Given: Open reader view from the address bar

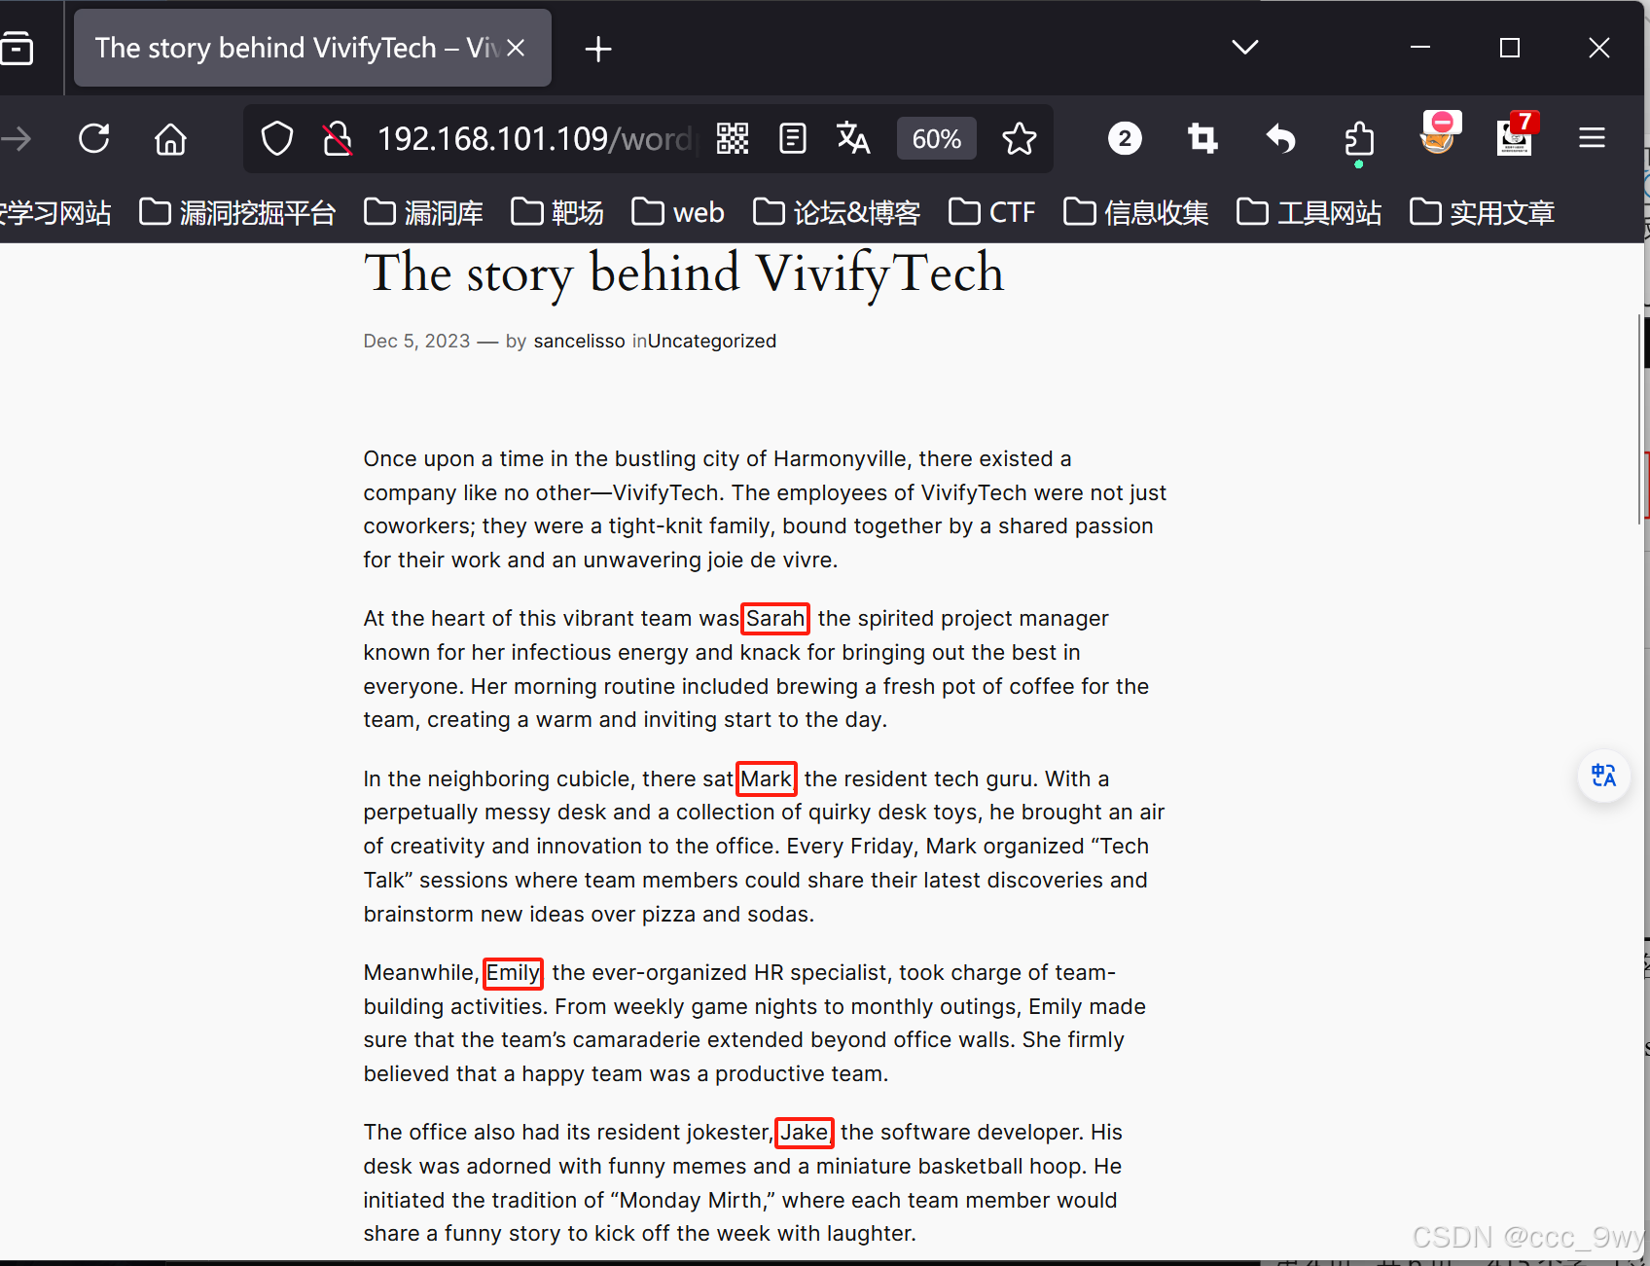Looking at the screenshot, I should point(792,138).
